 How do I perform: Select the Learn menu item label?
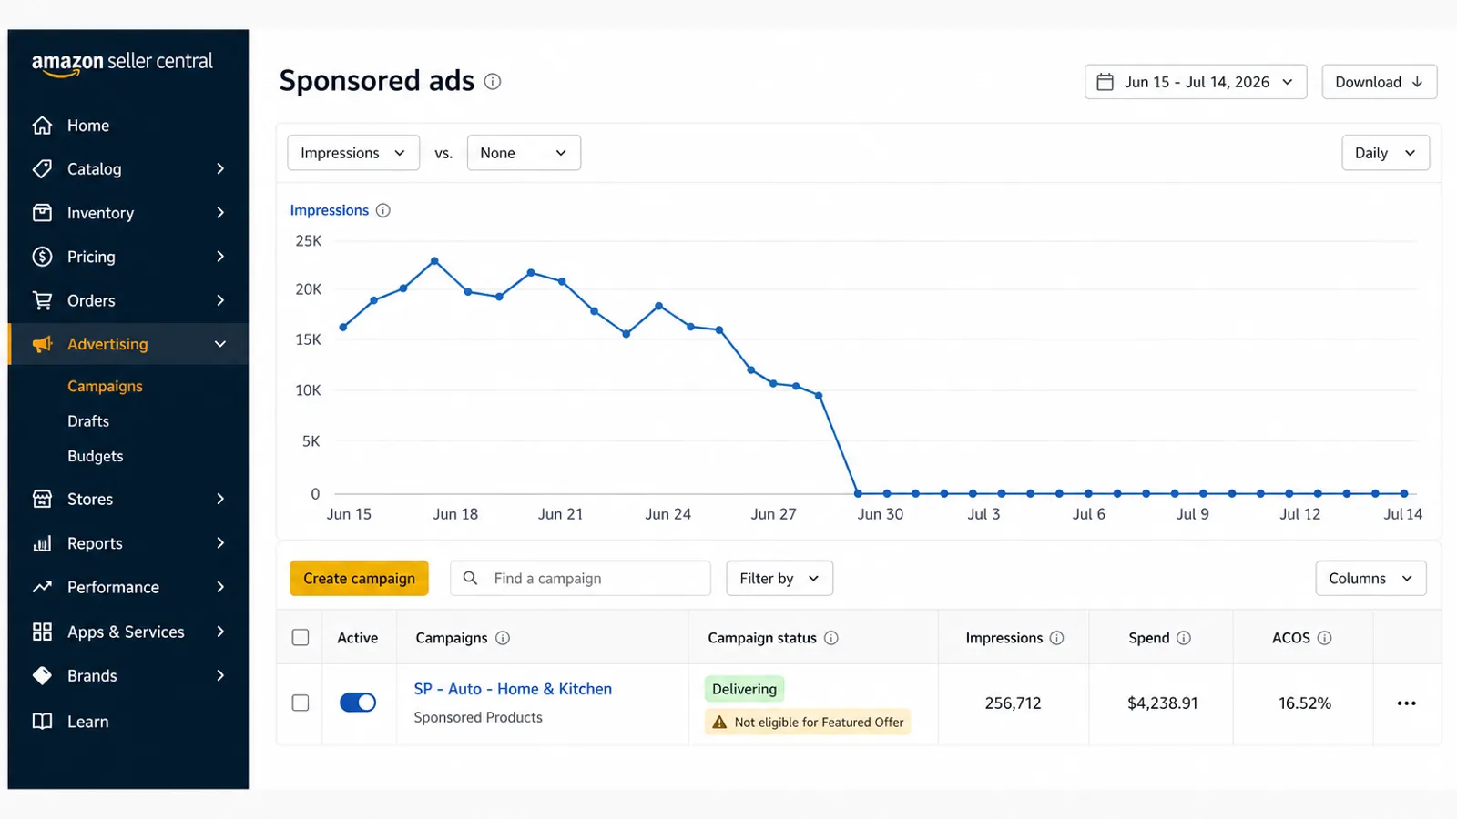point(87,722)
